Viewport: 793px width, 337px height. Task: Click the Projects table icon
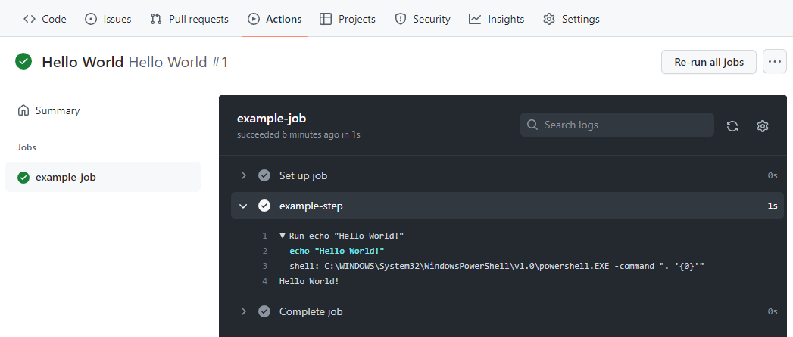click(326, 19)
